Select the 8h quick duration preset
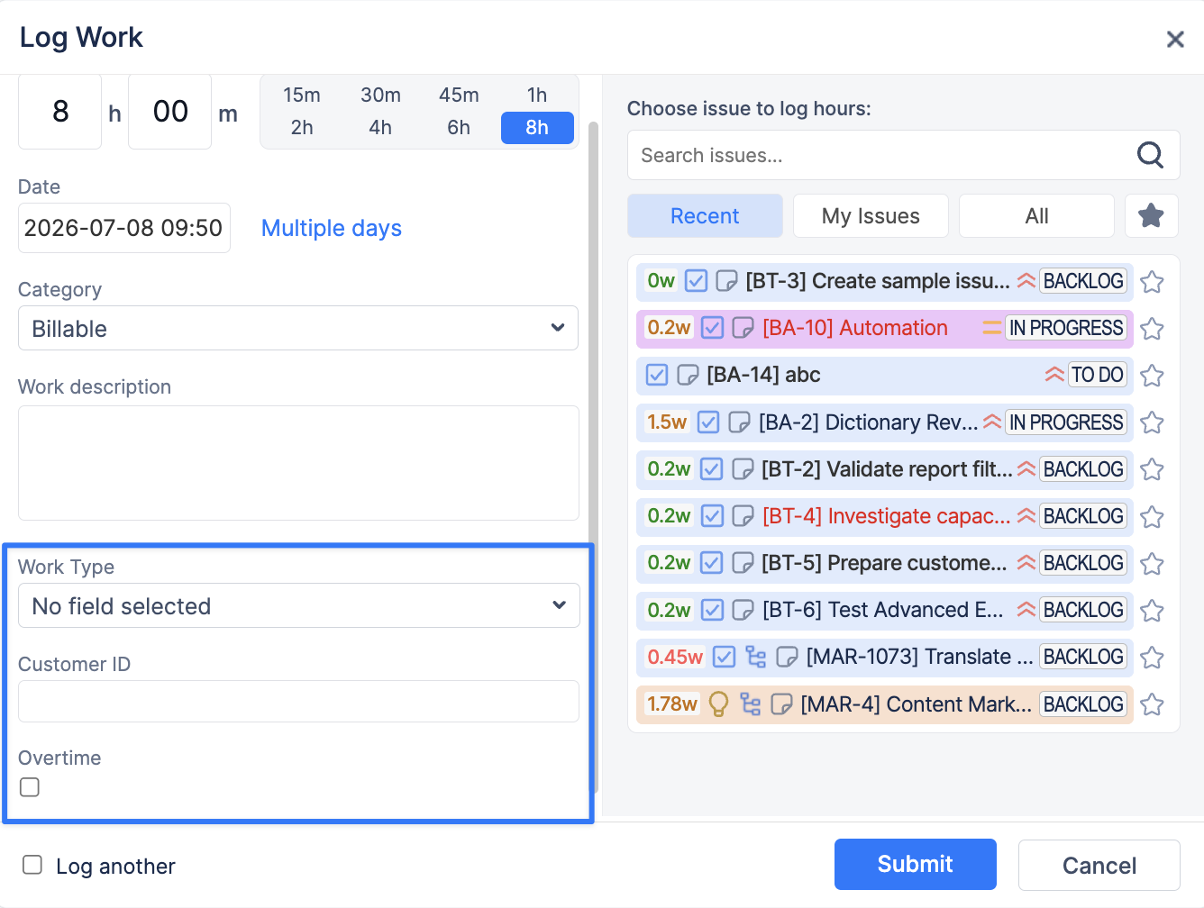Screen dimensions: 1204x908 (x=537, y=128)
